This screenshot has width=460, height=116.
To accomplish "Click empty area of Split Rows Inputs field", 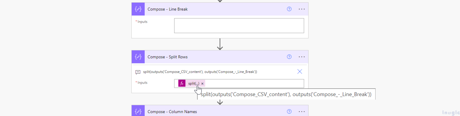I will (255, 84).
